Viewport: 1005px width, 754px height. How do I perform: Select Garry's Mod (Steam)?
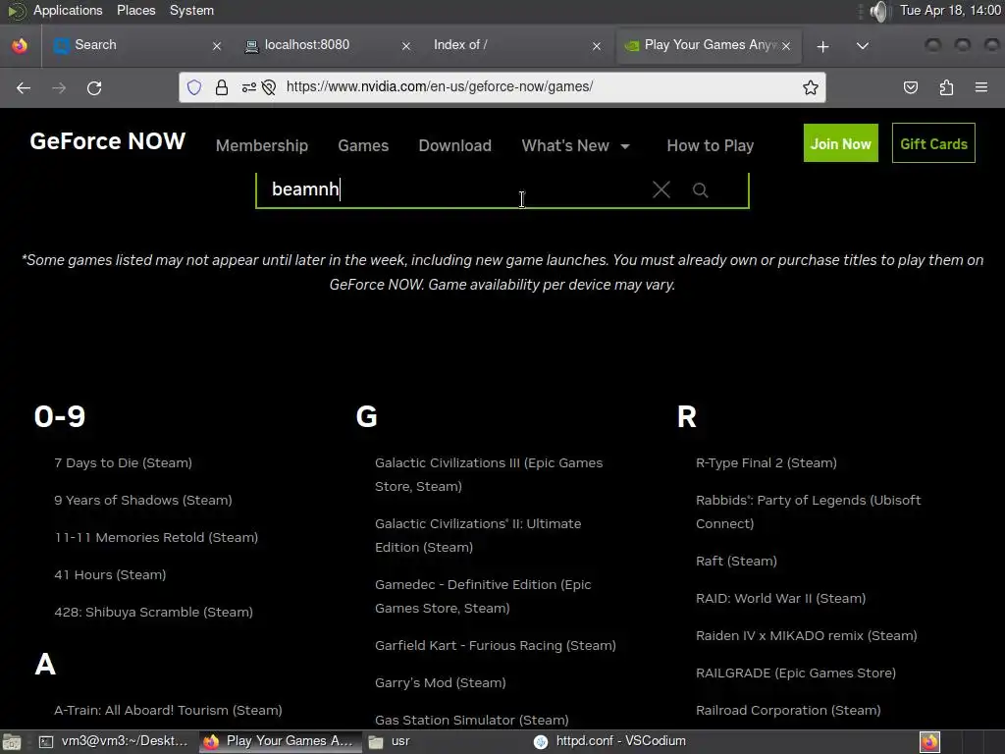(x=441, y=683)
